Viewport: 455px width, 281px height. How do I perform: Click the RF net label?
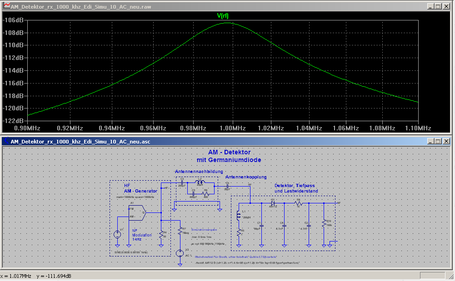(x=250, y=184)
